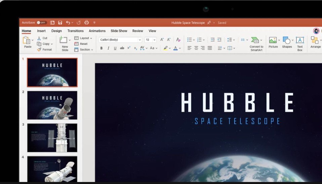Image resolution: width=322 pixels, height=184 pixels.
Task: Click the Picture button
Action: 273,42
